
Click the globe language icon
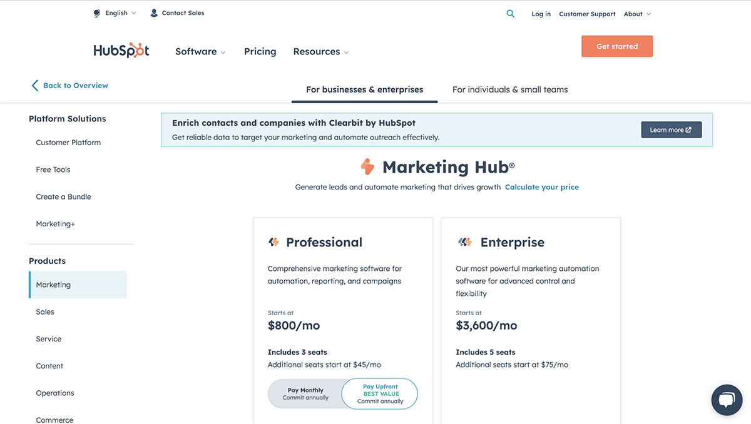(x=96, y=12)
